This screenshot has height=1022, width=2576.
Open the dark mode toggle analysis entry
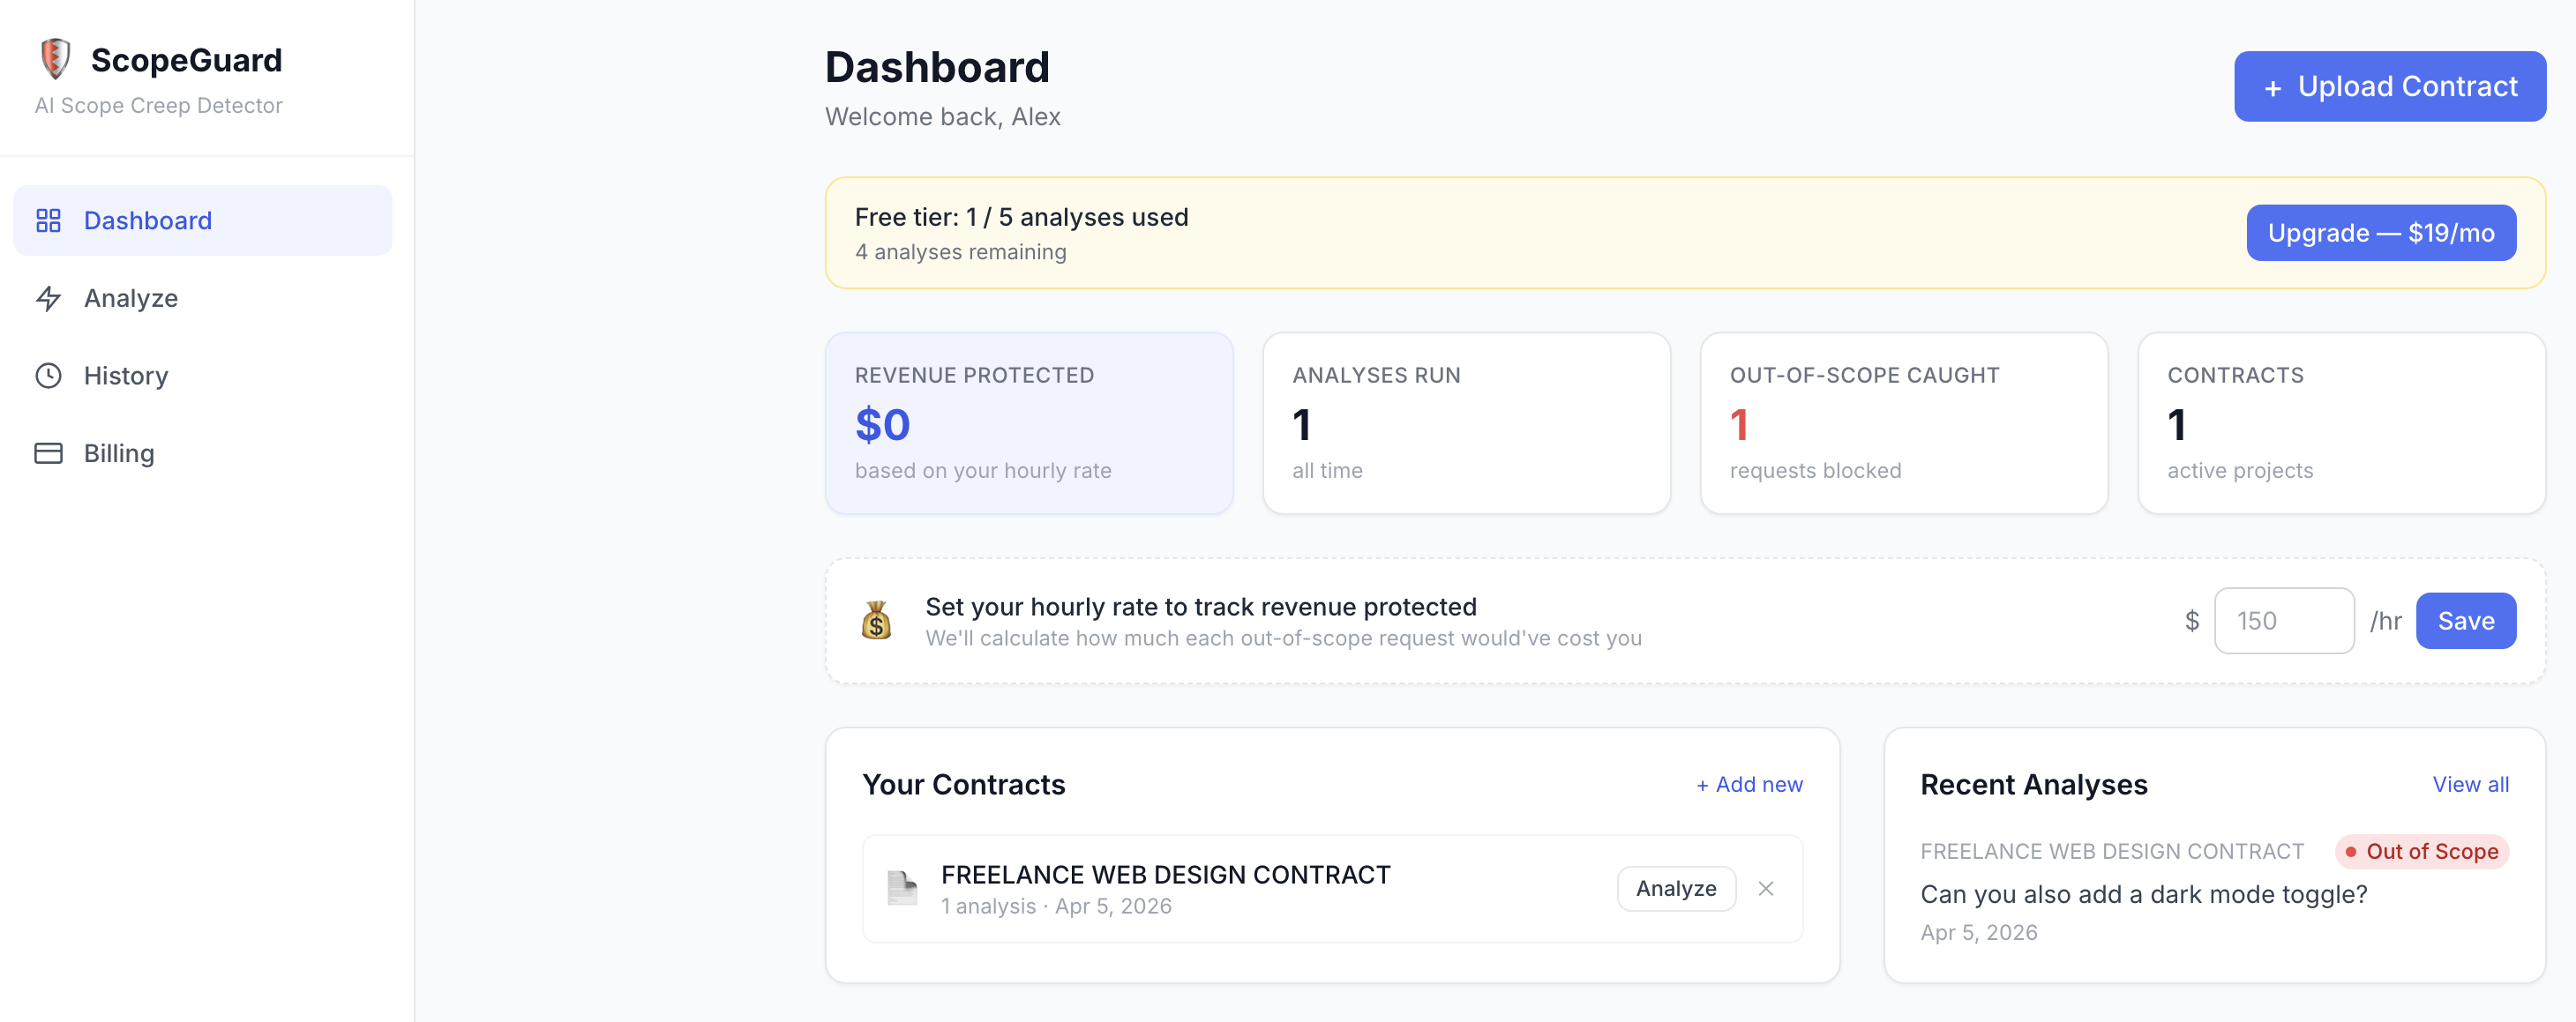coord(2143,894)
